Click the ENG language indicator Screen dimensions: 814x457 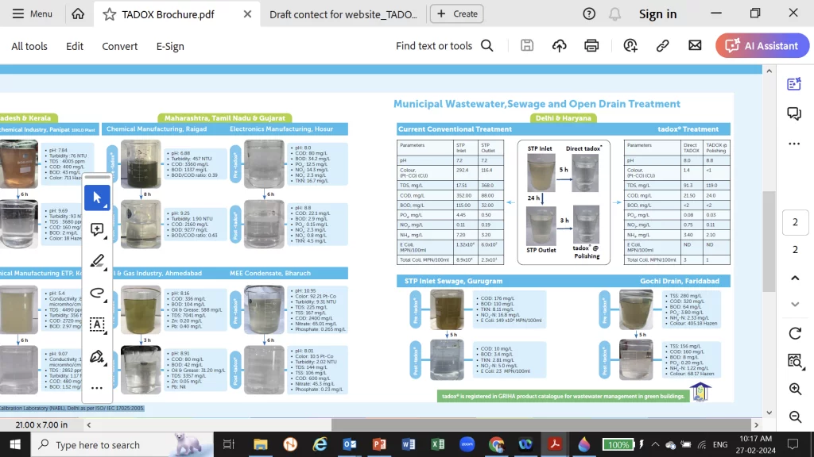[720, 444]
